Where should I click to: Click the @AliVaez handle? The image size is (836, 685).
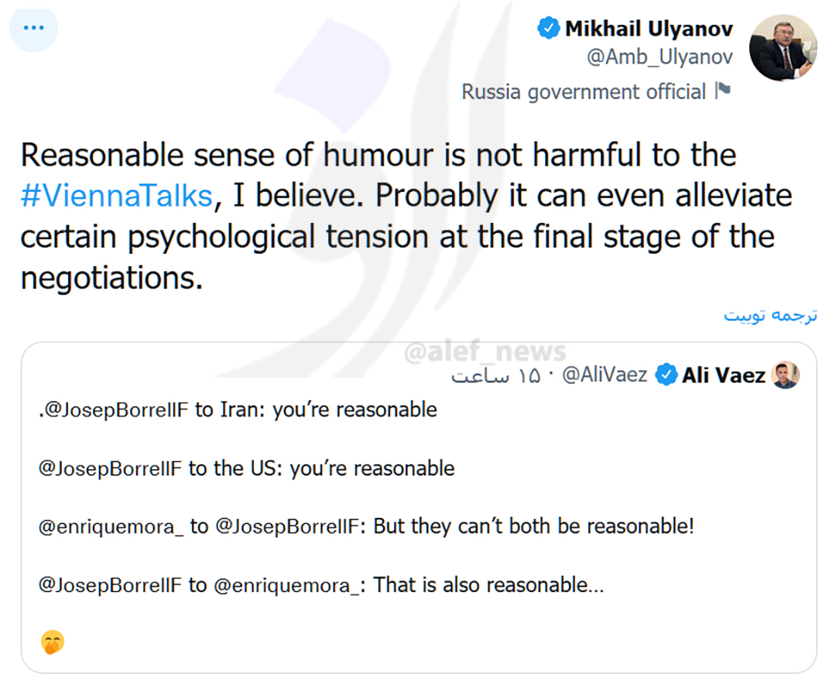pos(605,375)
